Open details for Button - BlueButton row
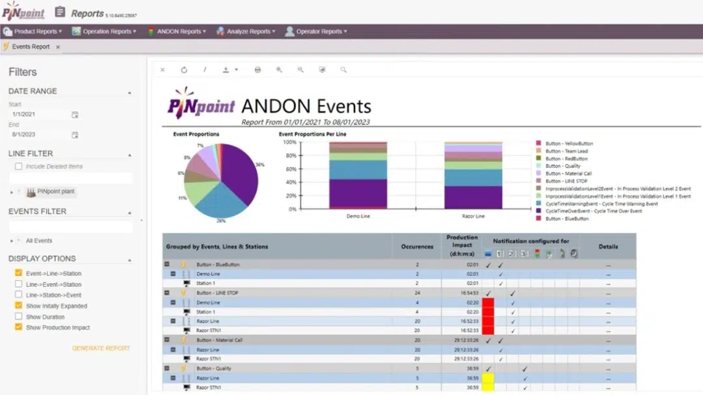 coord(608,265)
